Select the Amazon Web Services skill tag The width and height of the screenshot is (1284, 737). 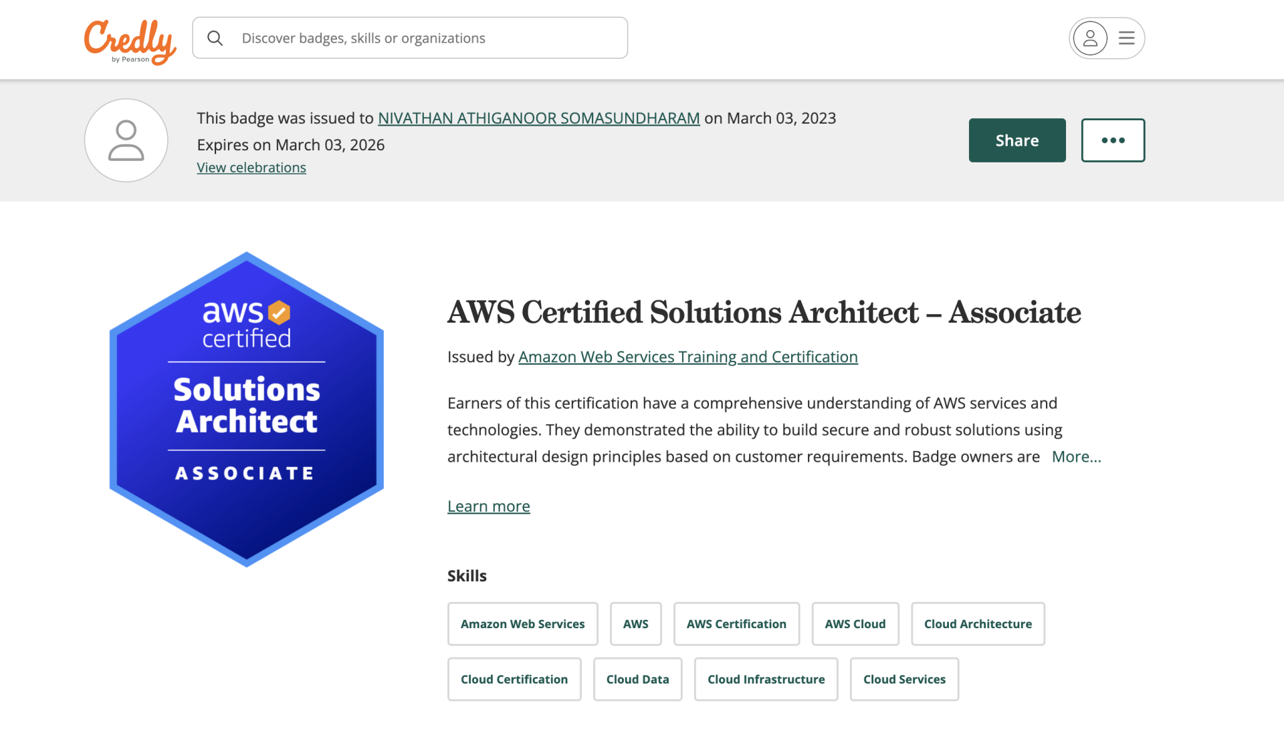[x=523, y=624]
